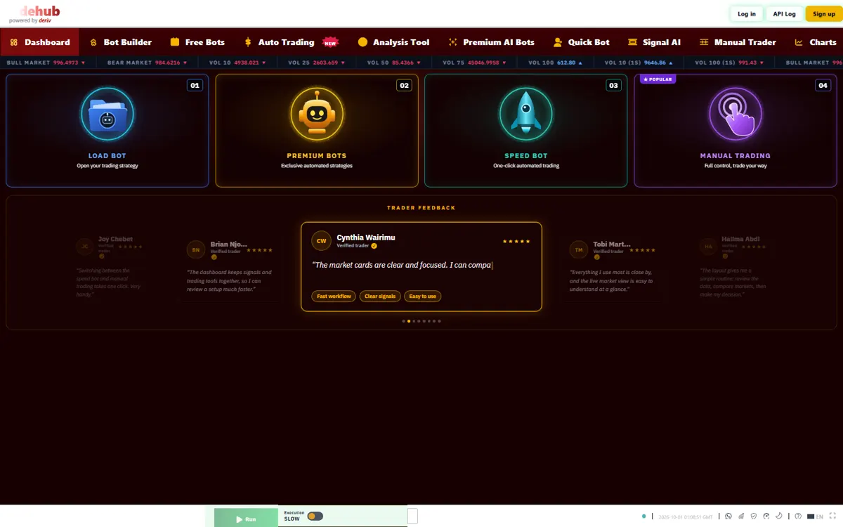
Task: Open the Premium AI Bots tab
Action: pyautogui.click(x=491, y=42)
